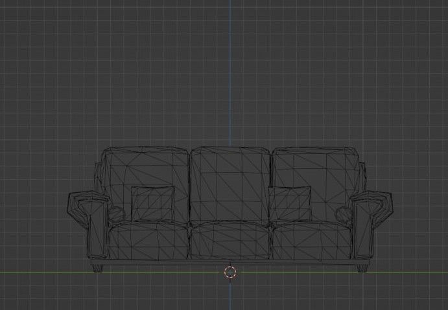The image size is (448, 310).
Task: Click the right back cushion of sofa
Action: 316,185
